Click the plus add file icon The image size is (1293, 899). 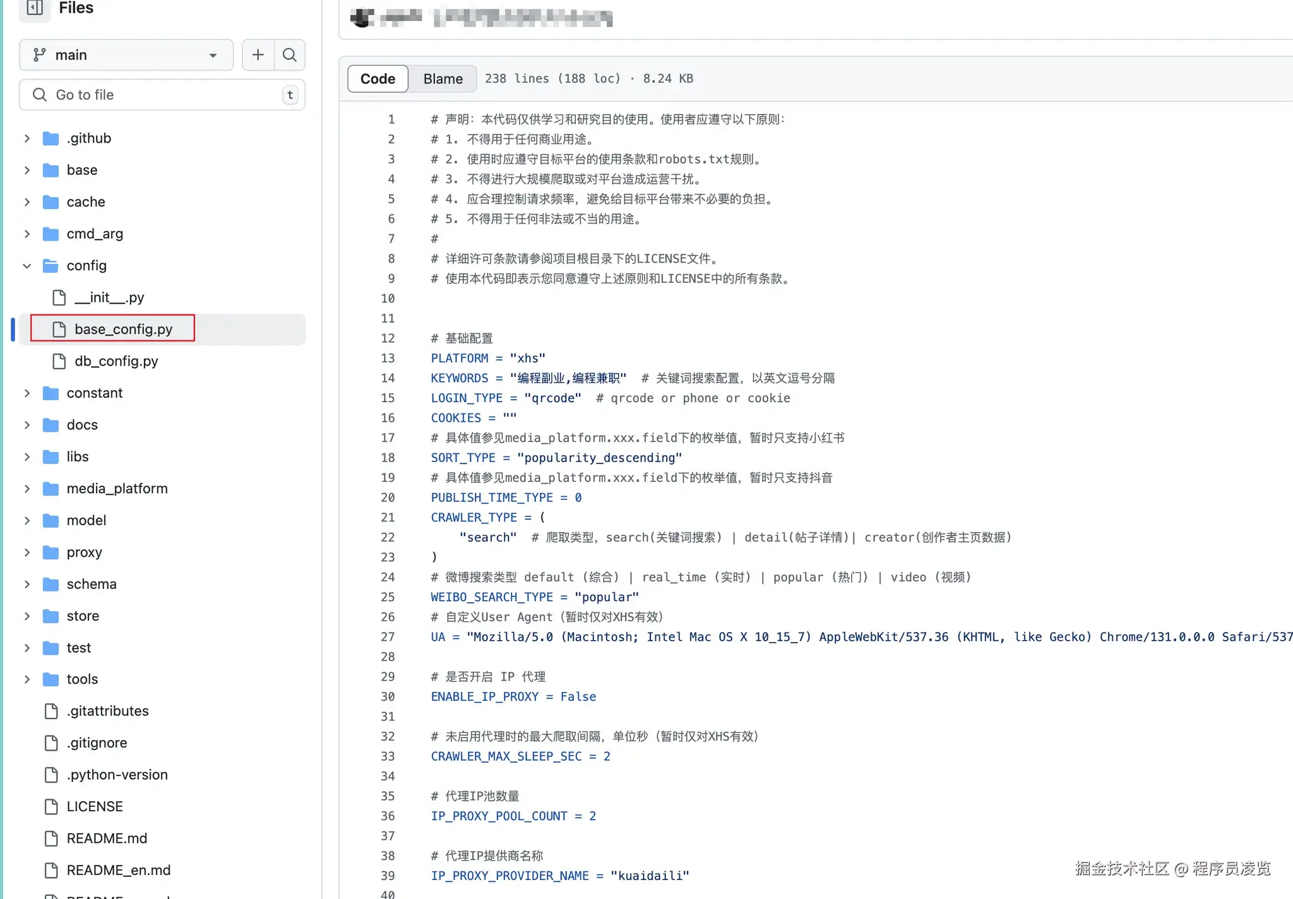[x=258, y=55]
